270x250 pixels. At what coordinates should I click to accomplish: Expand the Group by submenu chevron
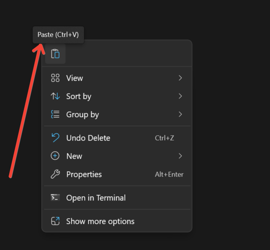(180, 114)
